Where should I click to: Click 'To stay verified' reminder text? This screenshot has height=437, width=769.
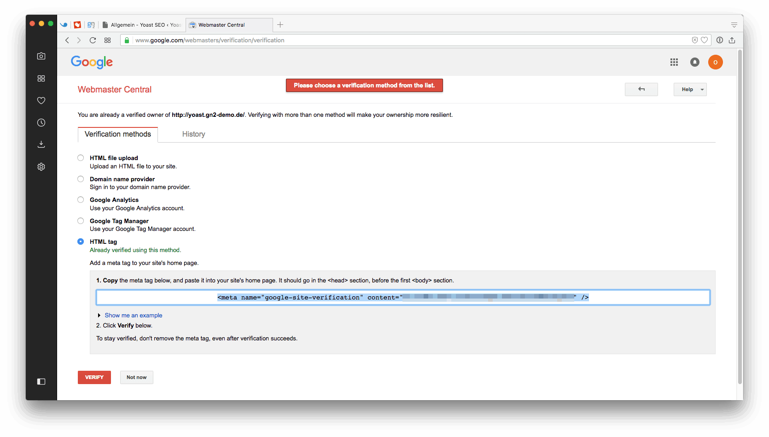click(197, 339)
